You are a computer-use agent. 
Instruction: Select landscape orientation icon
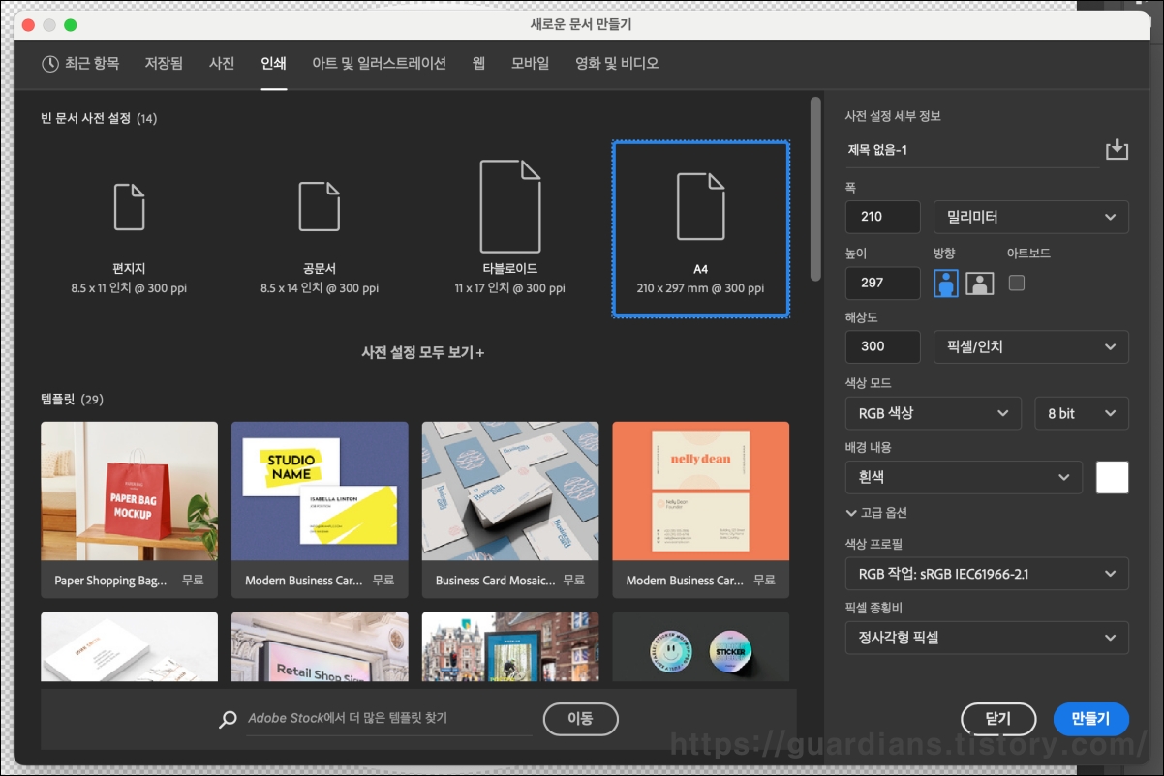tap(980, 284)
